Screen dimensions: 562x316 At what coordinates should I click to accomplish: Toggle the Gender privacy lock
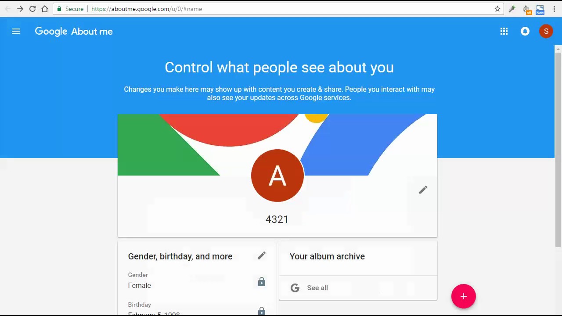coord(261,282)
